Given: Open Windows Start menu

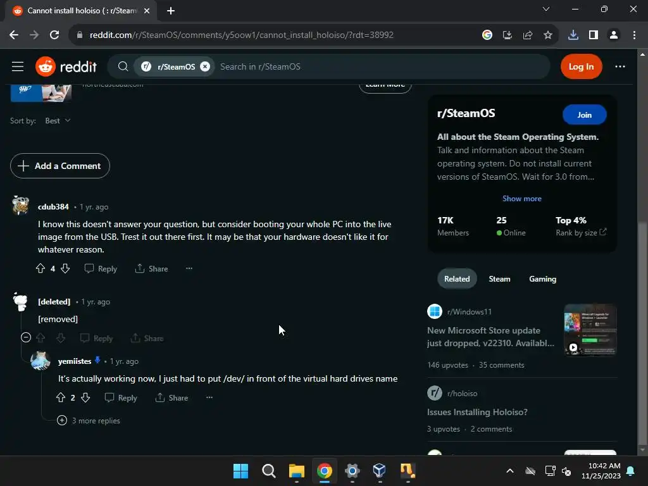Looking at the screenshot, I should tap(240, 471).
